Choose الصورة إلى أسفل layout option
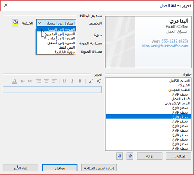 coord(56,43)
